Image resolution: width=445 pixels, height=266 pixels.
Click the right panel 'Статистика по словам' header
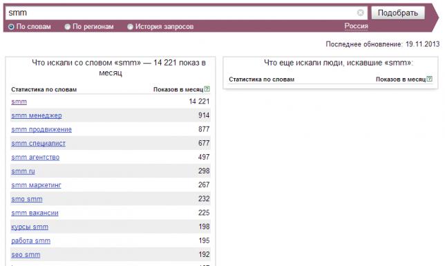click(x=261, y=79)
